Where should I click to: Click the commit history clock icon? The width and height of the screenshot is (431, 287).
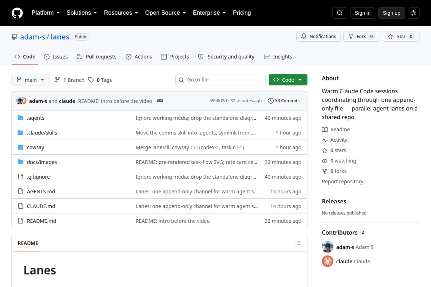[x=271, y=101]
